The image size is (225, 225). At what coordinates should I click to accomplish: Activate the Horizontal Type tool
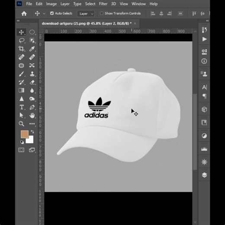pos(22,107)
